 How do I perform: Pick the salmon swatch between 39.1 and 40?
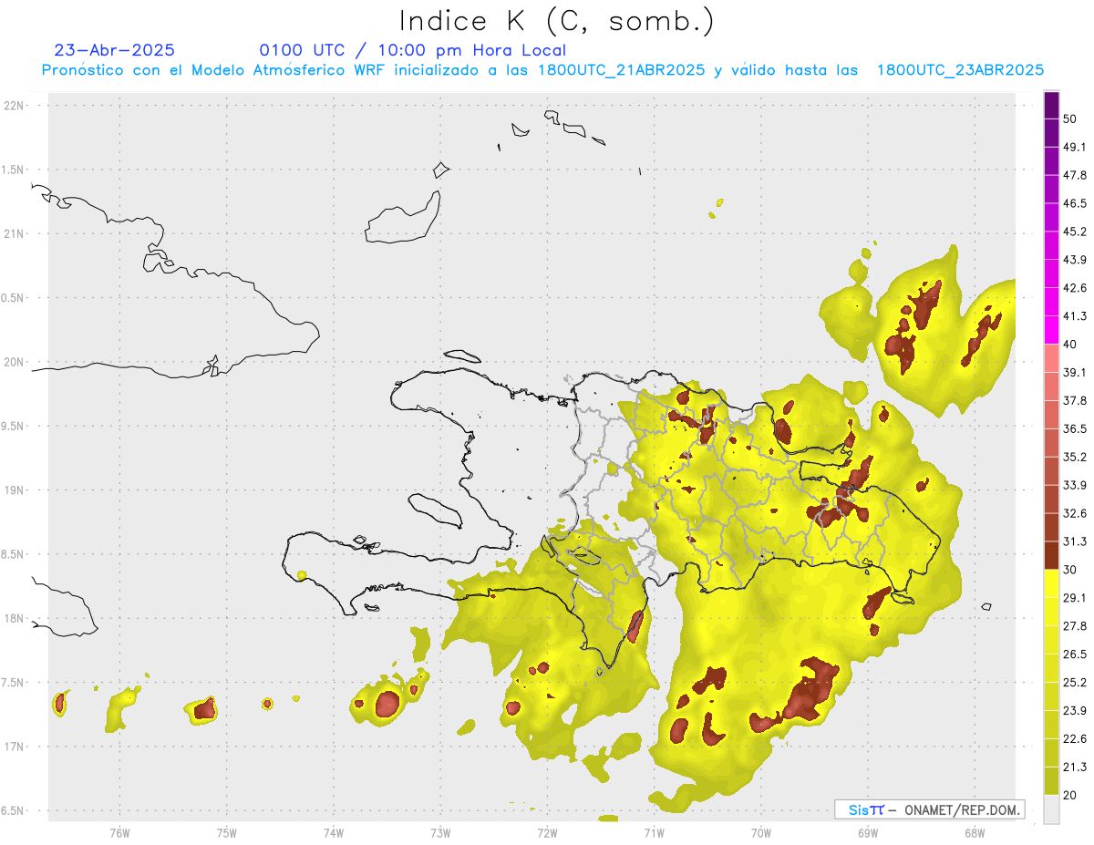point(1051,358)
